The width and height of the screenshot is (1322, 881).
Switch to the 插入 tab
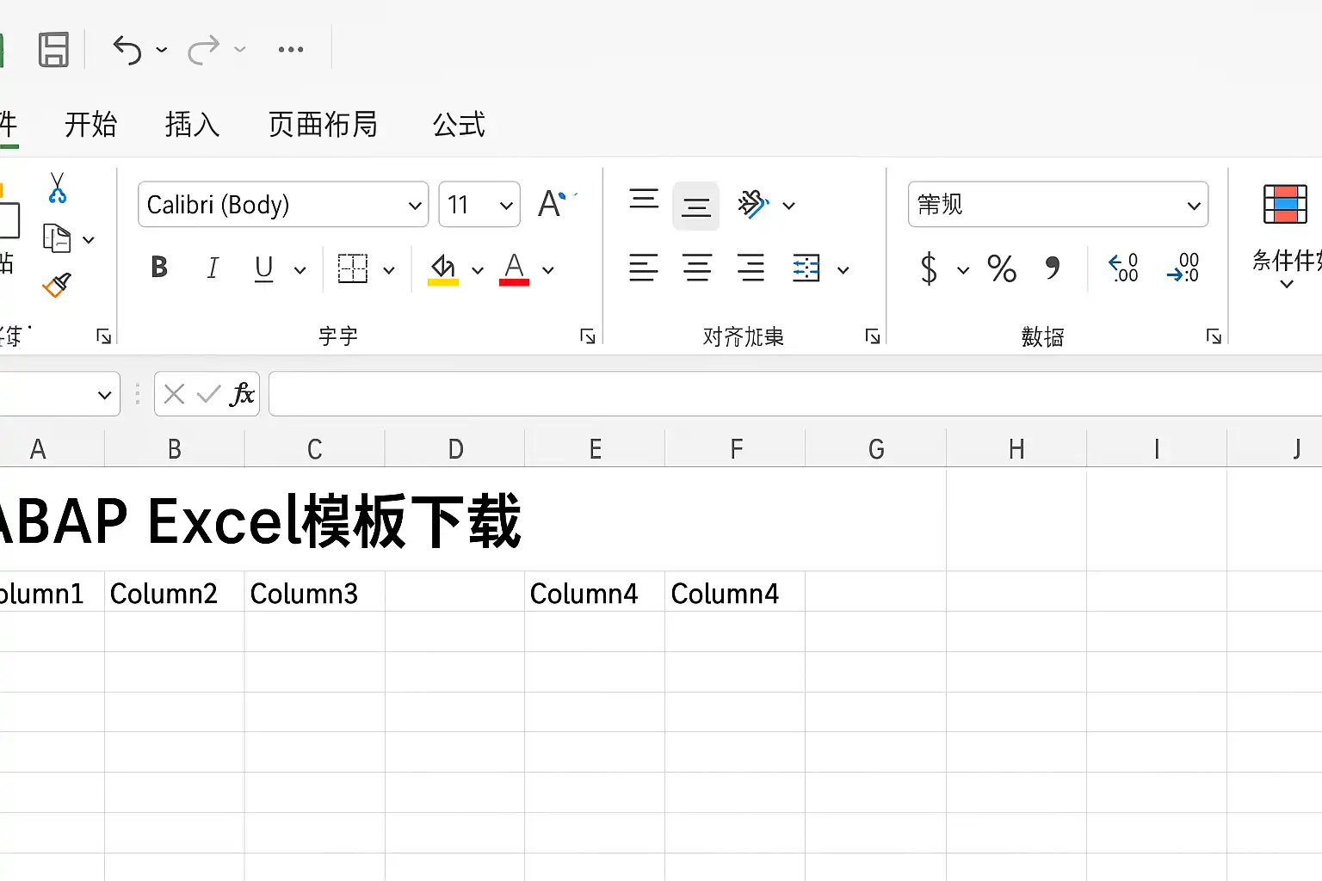point(192,125)
